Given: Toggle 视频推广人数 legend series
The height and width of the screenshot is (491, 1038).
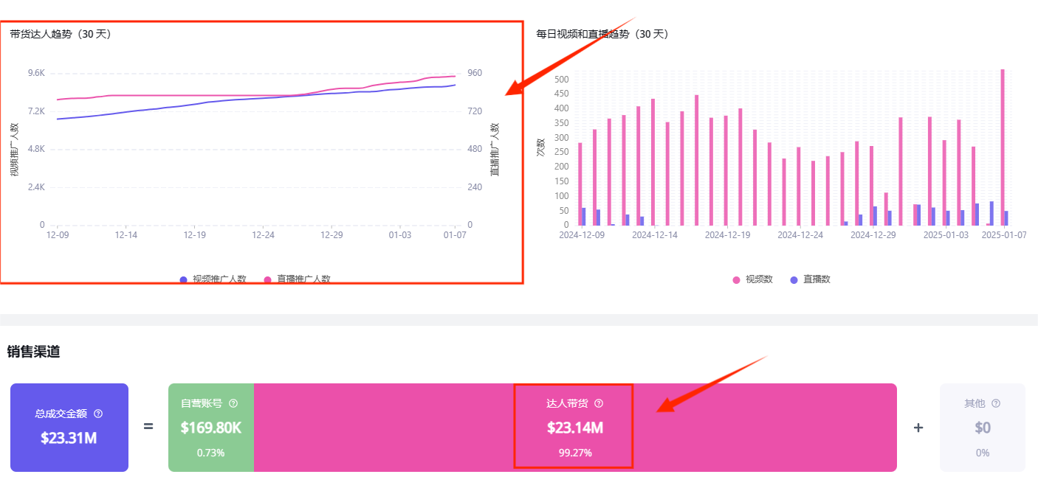Looking at the screenshot, I should (213, 279).
